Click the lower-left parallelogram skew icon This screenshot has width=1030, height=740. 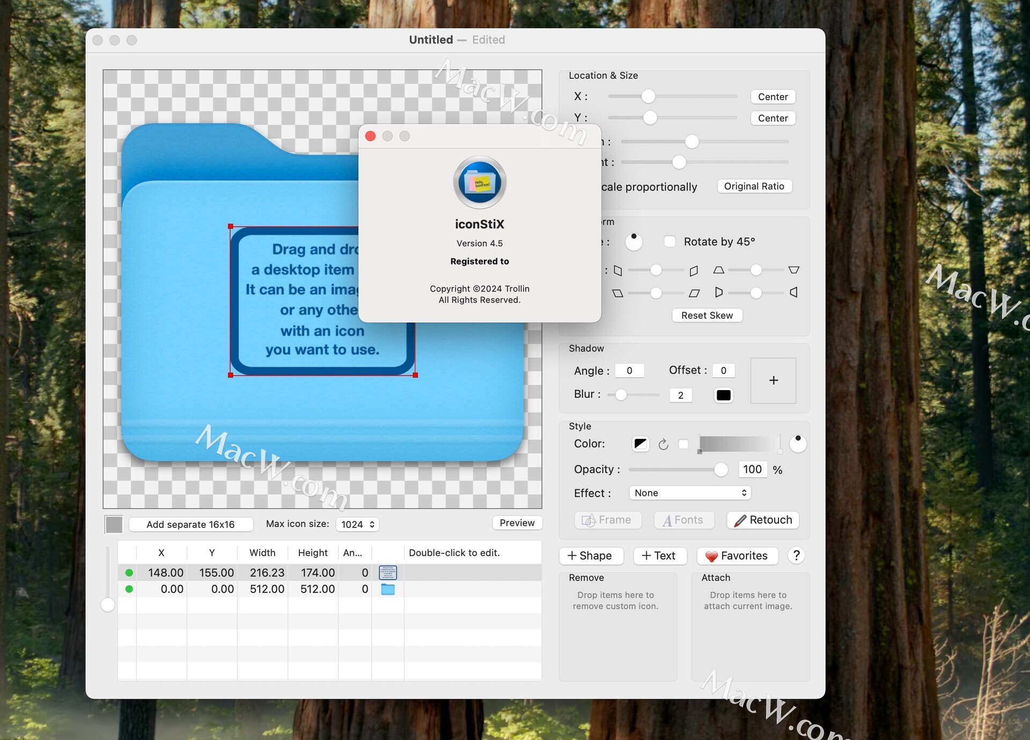618,293
